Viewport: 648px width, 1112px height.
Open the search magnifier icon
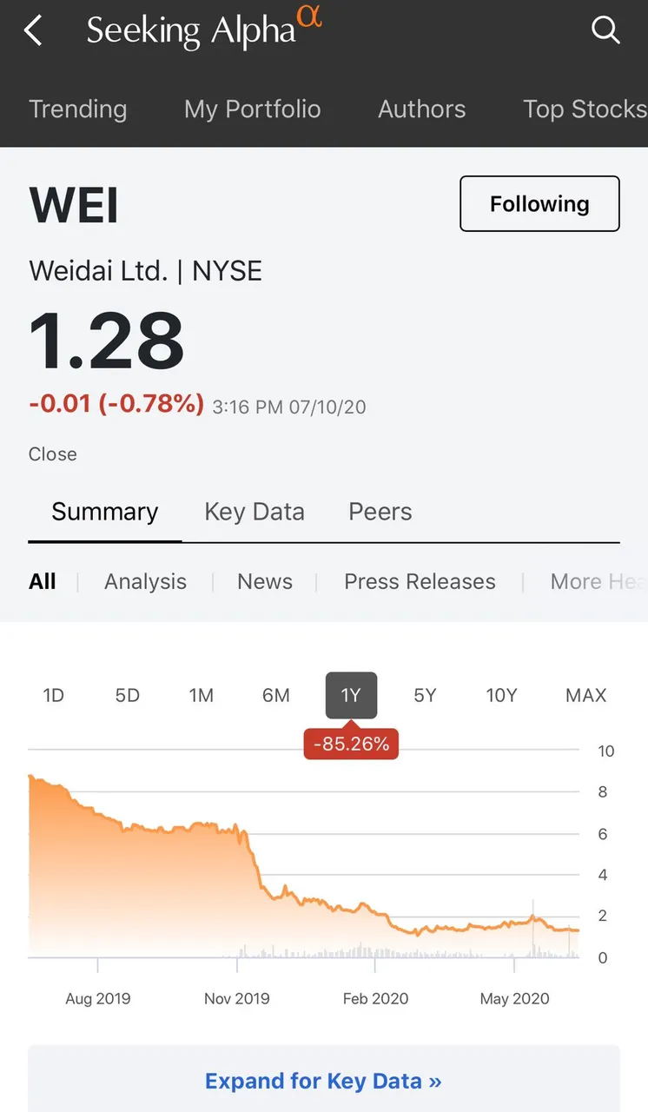pyautogui.click(x=605, y=31)
